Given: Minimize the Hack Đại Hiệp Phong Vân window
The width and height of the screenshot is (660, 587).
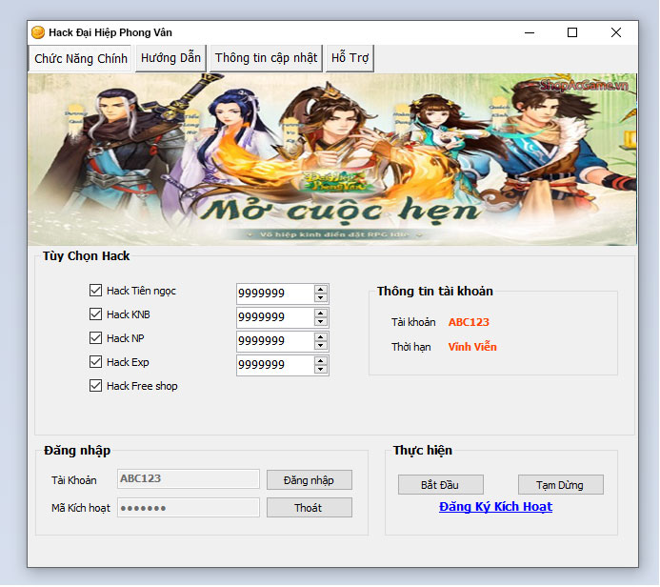Looking at the screenshot, I should pos(530,32).
